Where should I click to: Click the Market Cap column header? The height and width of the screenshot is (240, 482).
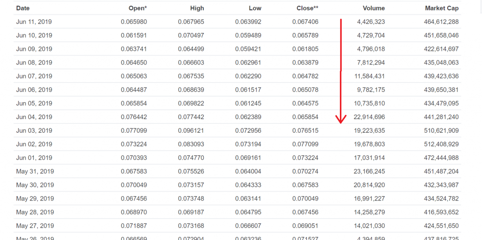pyautogui.click(x=441, y=8)
